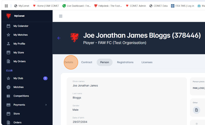This screenshot has width=205, height=125.
Task: Click the My Matches star icon
Action: [x=8, y=35]
